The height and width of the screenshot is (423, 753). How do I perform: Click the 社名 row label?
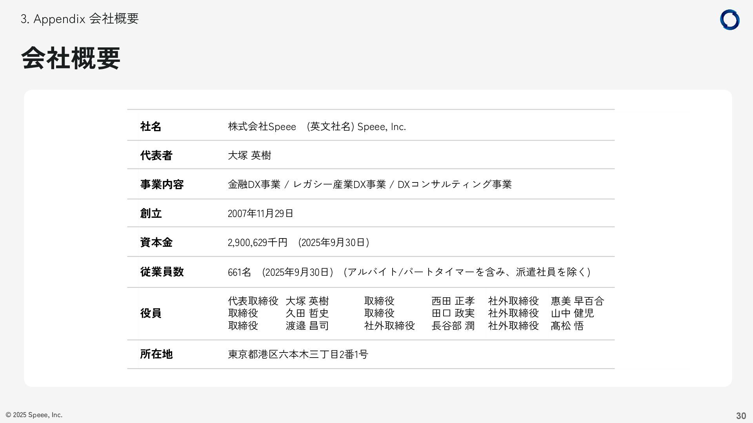tap(151, 127)
